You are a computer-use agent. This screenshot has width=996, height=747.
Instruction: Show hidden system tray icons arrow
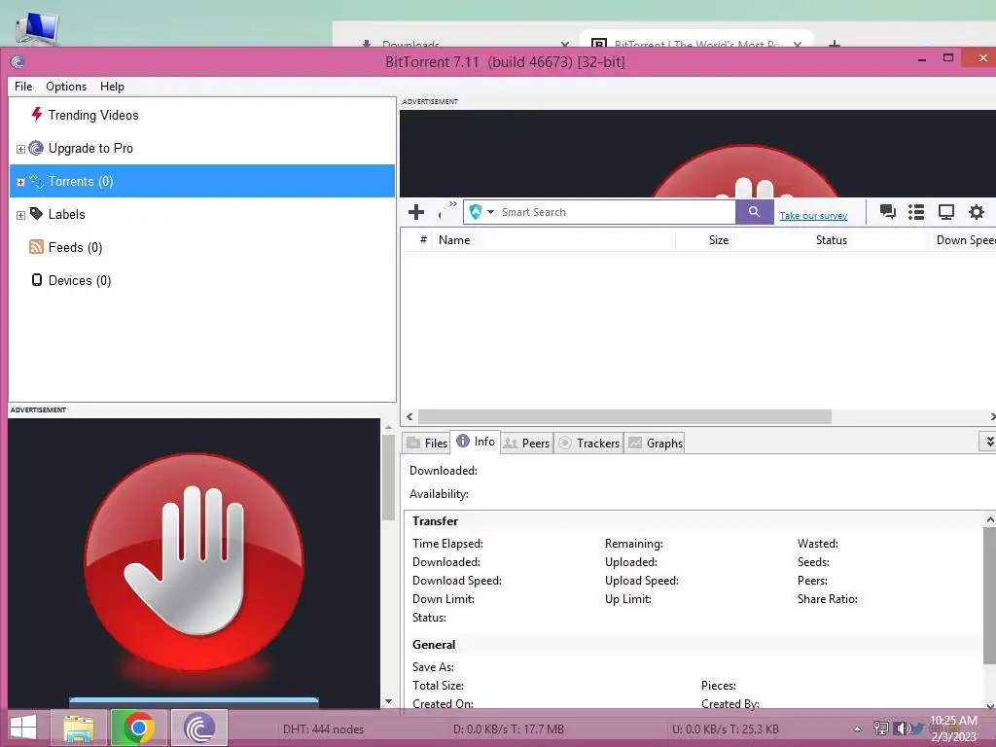[x=857, y=729]
